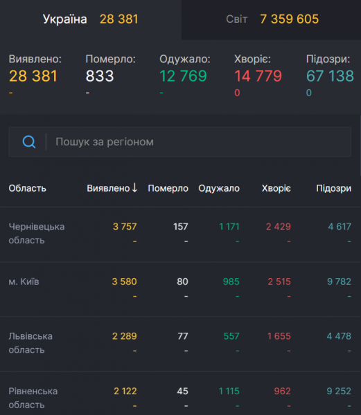The image size is (361, 415).
Task: Click the 3 757 detected cases cell
Action: coord(125,227)
